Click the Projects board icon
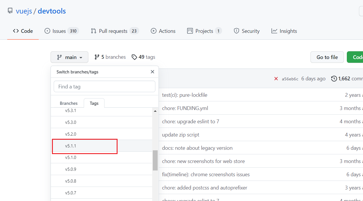 coord(190,31)
